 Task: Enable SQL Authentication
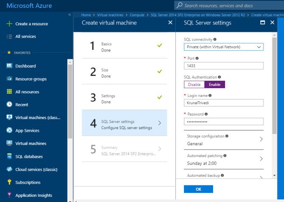(215, 85)
